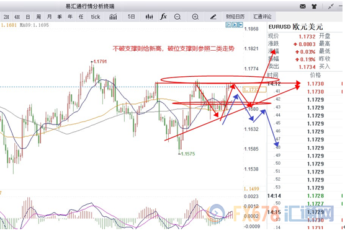Screen dimensions: 345x236
Task: Click the first small chart panel button
Action: [228, 25]
